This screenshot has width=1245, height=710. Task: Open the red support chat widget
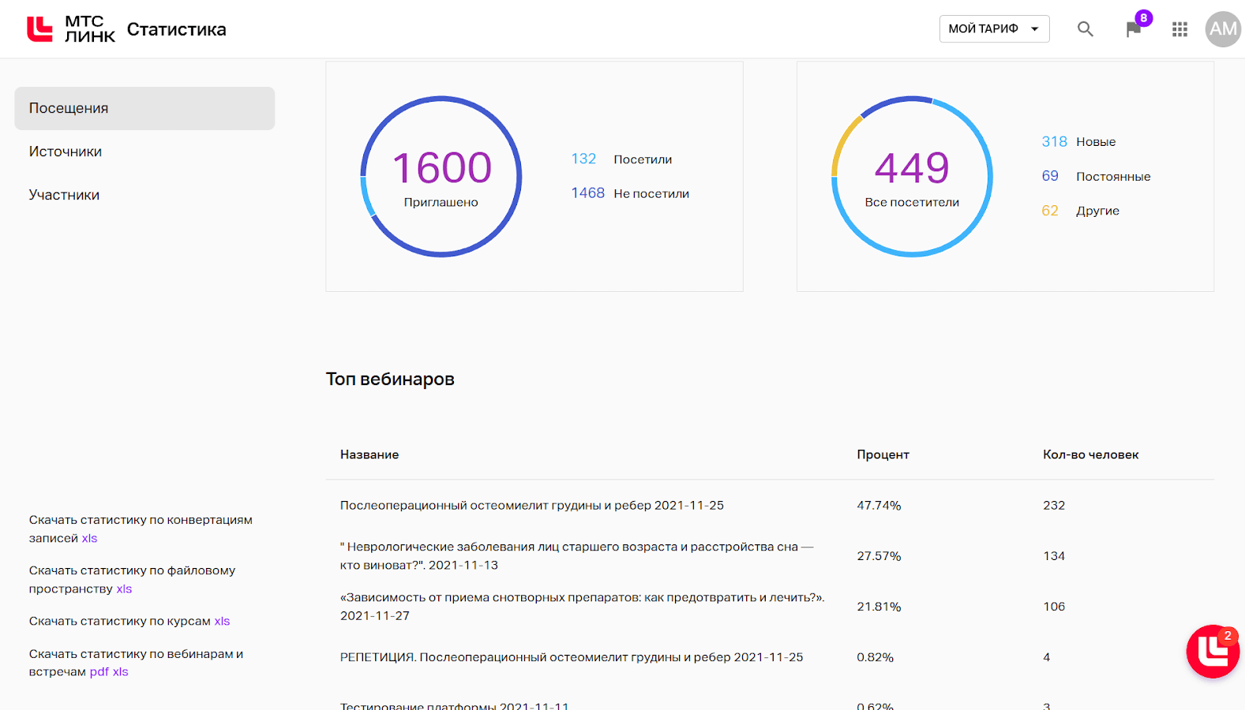pos(1212,651)
